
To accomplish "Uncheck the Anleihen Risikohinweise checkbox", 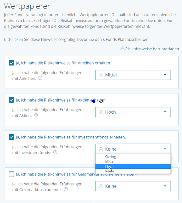I will pos(12,63).
